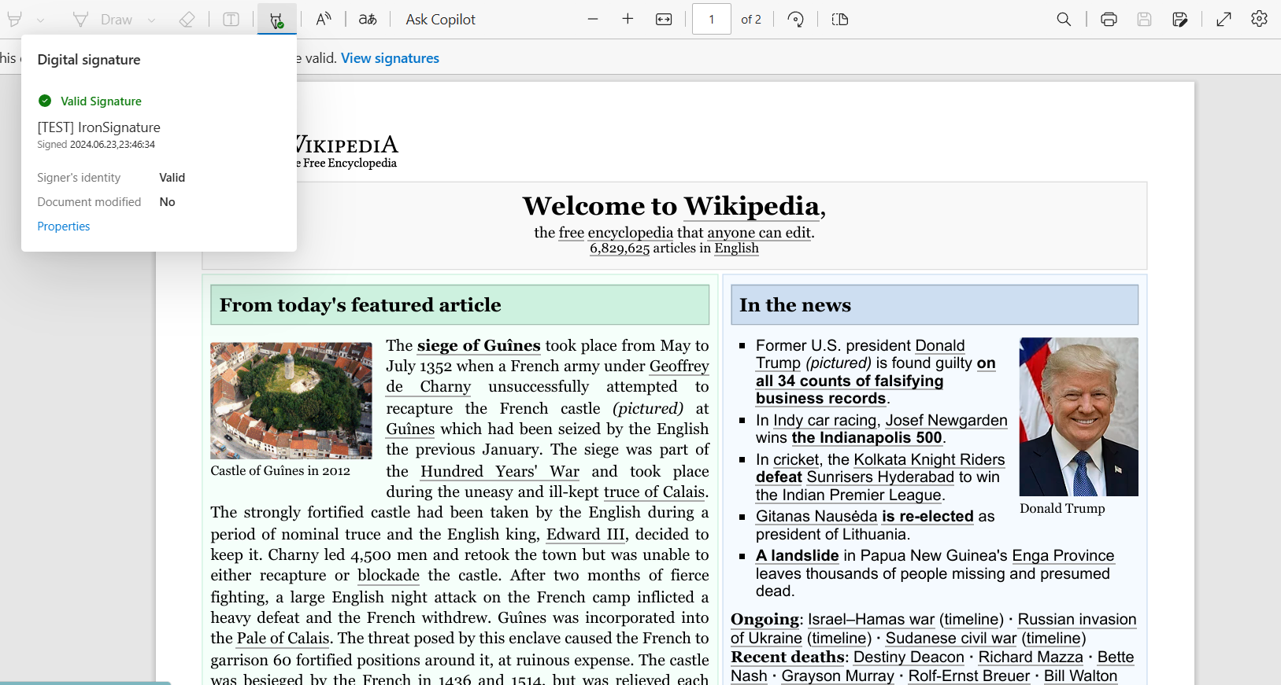The image size is (1281, 685).
Task: Open PDF viewer settings gear
Action: (1259, 20)
